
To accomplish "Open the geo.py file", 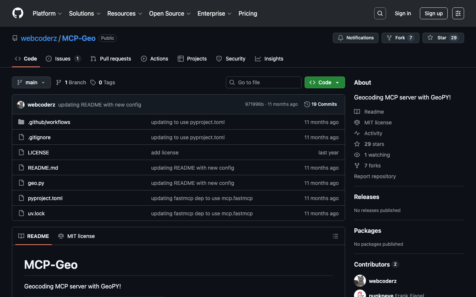I will 36,183.
